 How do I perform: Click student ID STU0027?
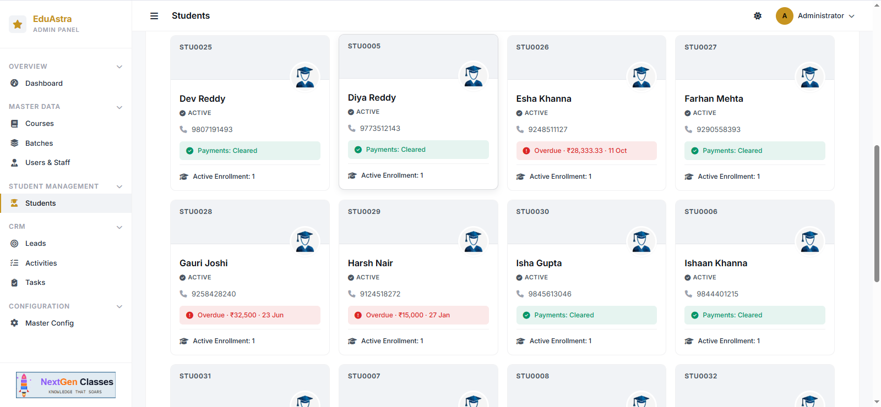pos(700,47)
